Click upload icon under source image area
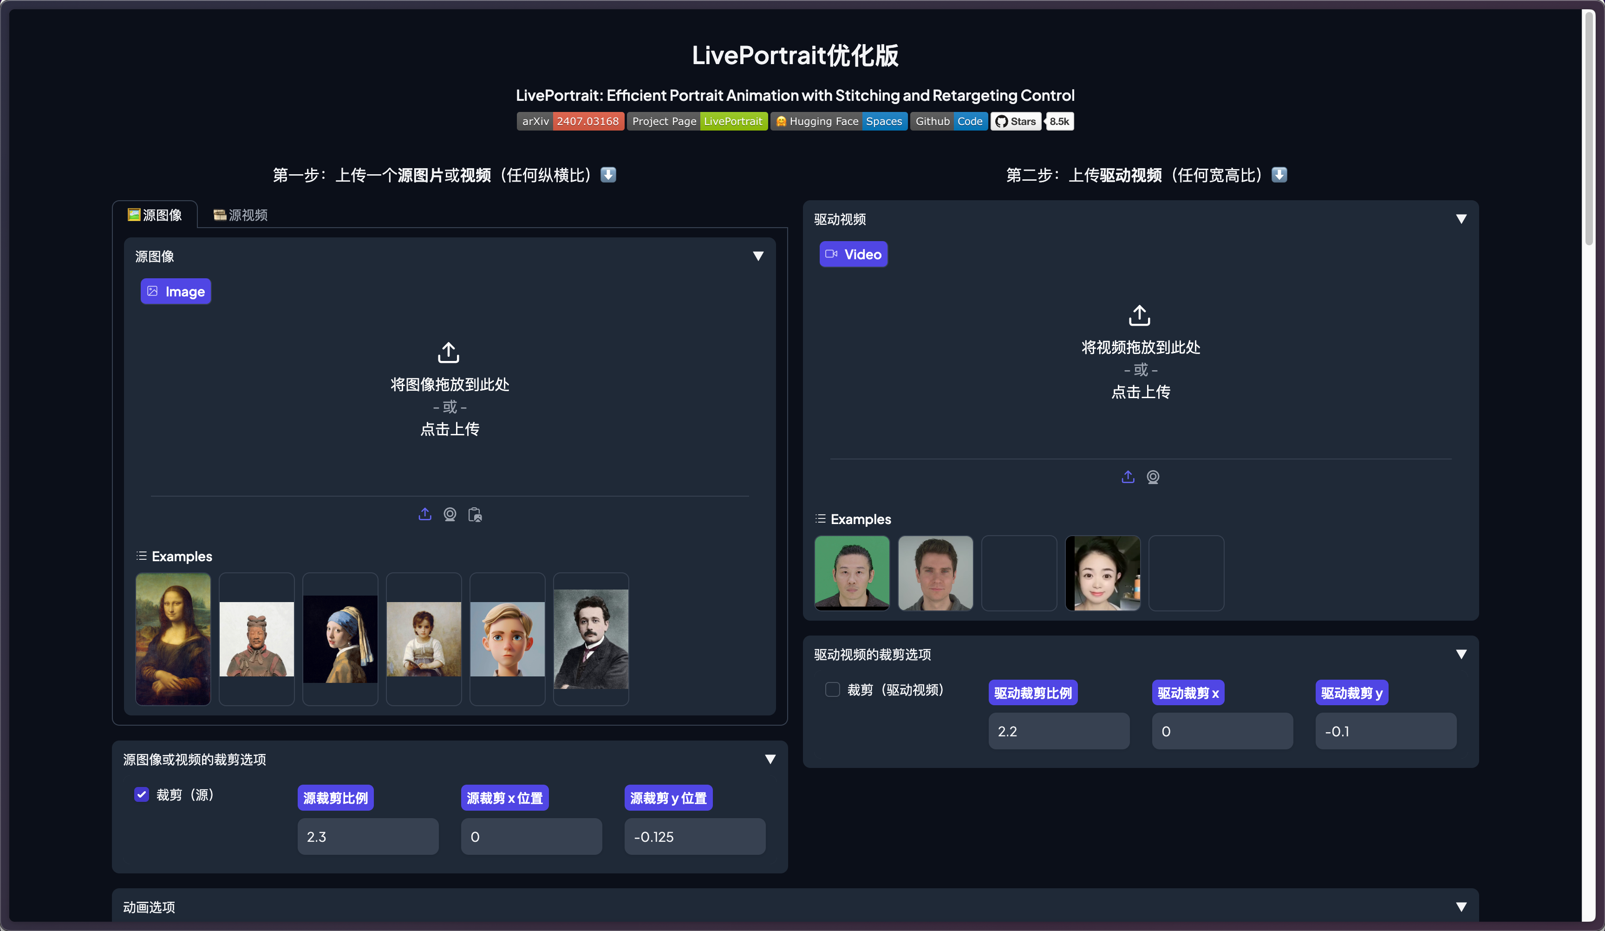Screen dimensions: 1605x931 tap(425, 514)
